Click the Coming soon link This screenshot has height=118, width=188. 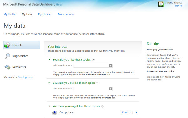click(25, 77)
